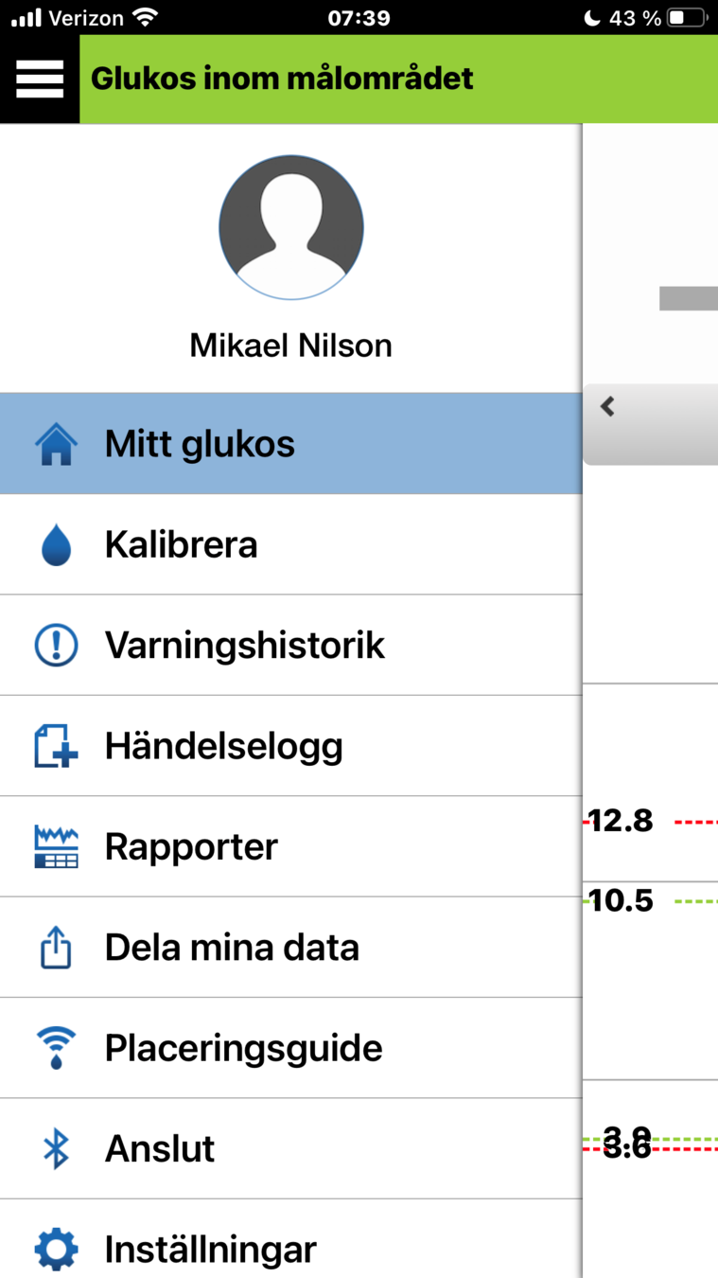Viewport: 718px width, 1278px height.
Task: Tap the blood drop Kalibrera icon
Action: [56, 545]
